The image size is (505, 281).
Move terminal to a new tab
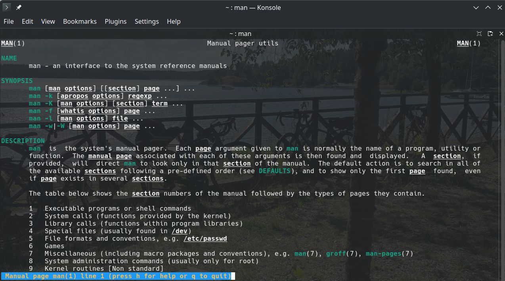point(490,34)
